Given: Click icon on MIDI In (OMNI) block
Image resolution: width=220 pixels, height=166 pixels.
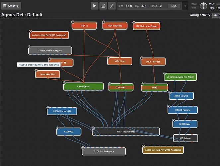Looking at the screenshot, I should coord(104,22).
